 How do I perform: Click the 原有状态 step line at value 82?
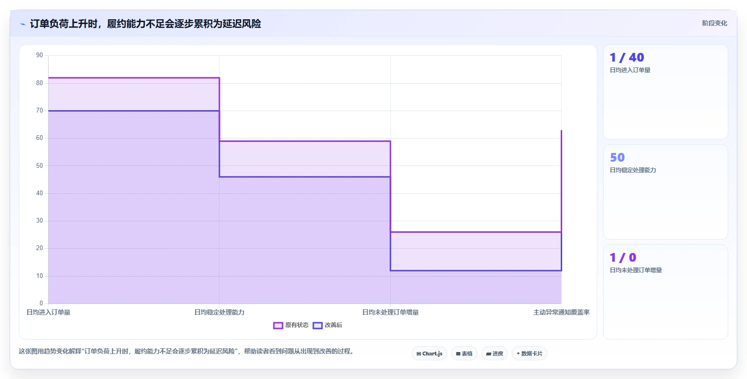click(x=134, y=77)
